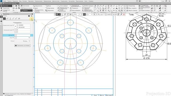Open the variables fx icon in sidebar
The width and height of the screenshot is (171, 96).
1,19
